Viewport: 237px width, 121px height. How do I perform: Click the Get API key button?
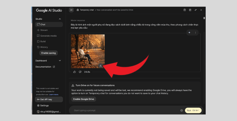point(49,99)
